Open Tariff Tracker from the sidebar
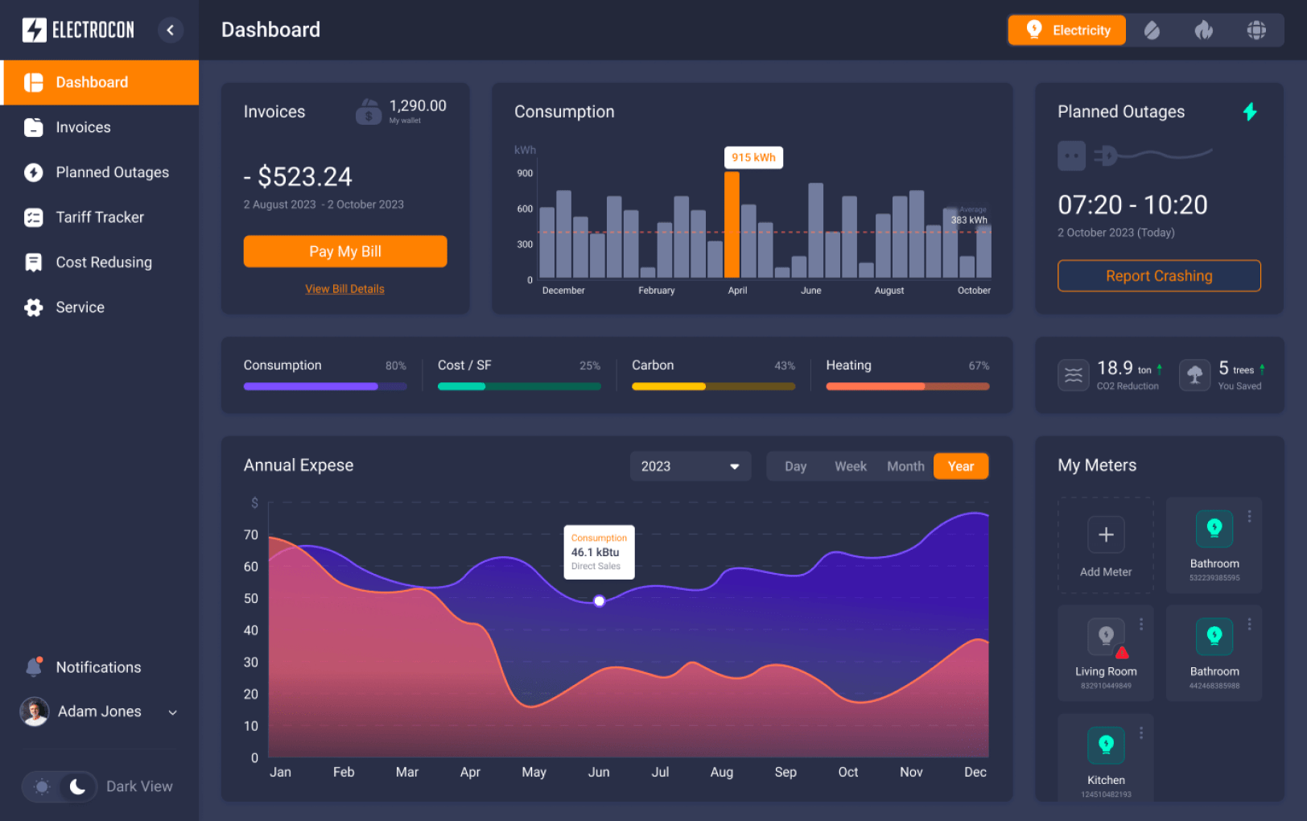Viewport: 1307px width, 821px height. tap(101, 217)
